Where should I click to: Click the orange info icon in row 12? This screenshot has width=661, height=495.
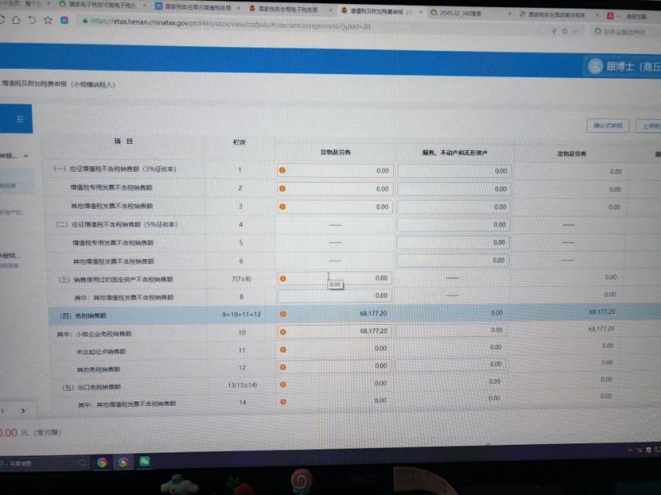283,366
